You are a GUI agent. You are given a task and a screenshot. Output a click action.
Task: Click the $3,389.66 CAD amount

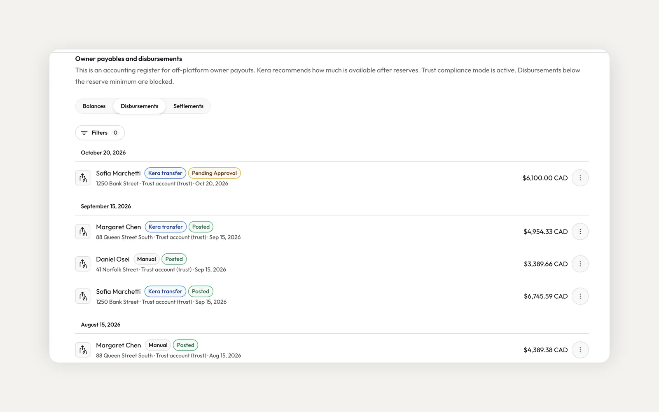pos(546,264)
